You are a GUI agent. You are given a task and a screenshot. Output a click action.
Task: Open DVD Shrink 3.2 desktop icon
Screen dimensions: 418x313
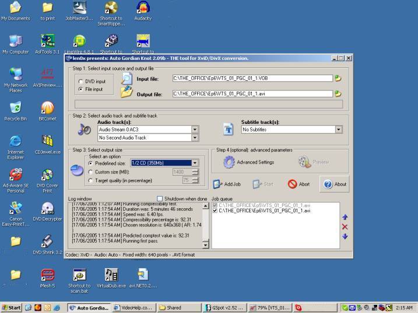coord(47,245)
